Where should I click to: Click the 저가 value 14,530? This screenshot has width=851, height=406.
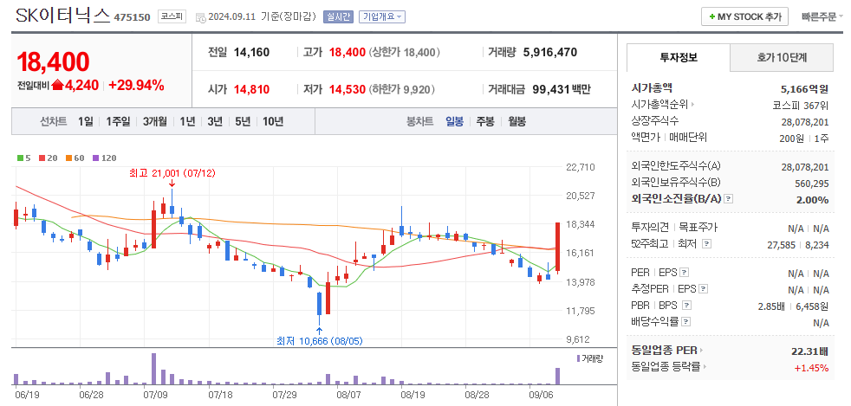click(347, 89)
